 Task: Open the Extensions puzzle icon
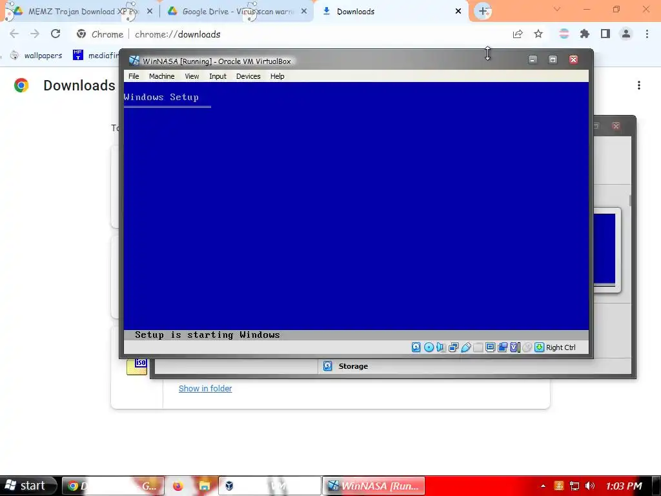coord(585,34)
